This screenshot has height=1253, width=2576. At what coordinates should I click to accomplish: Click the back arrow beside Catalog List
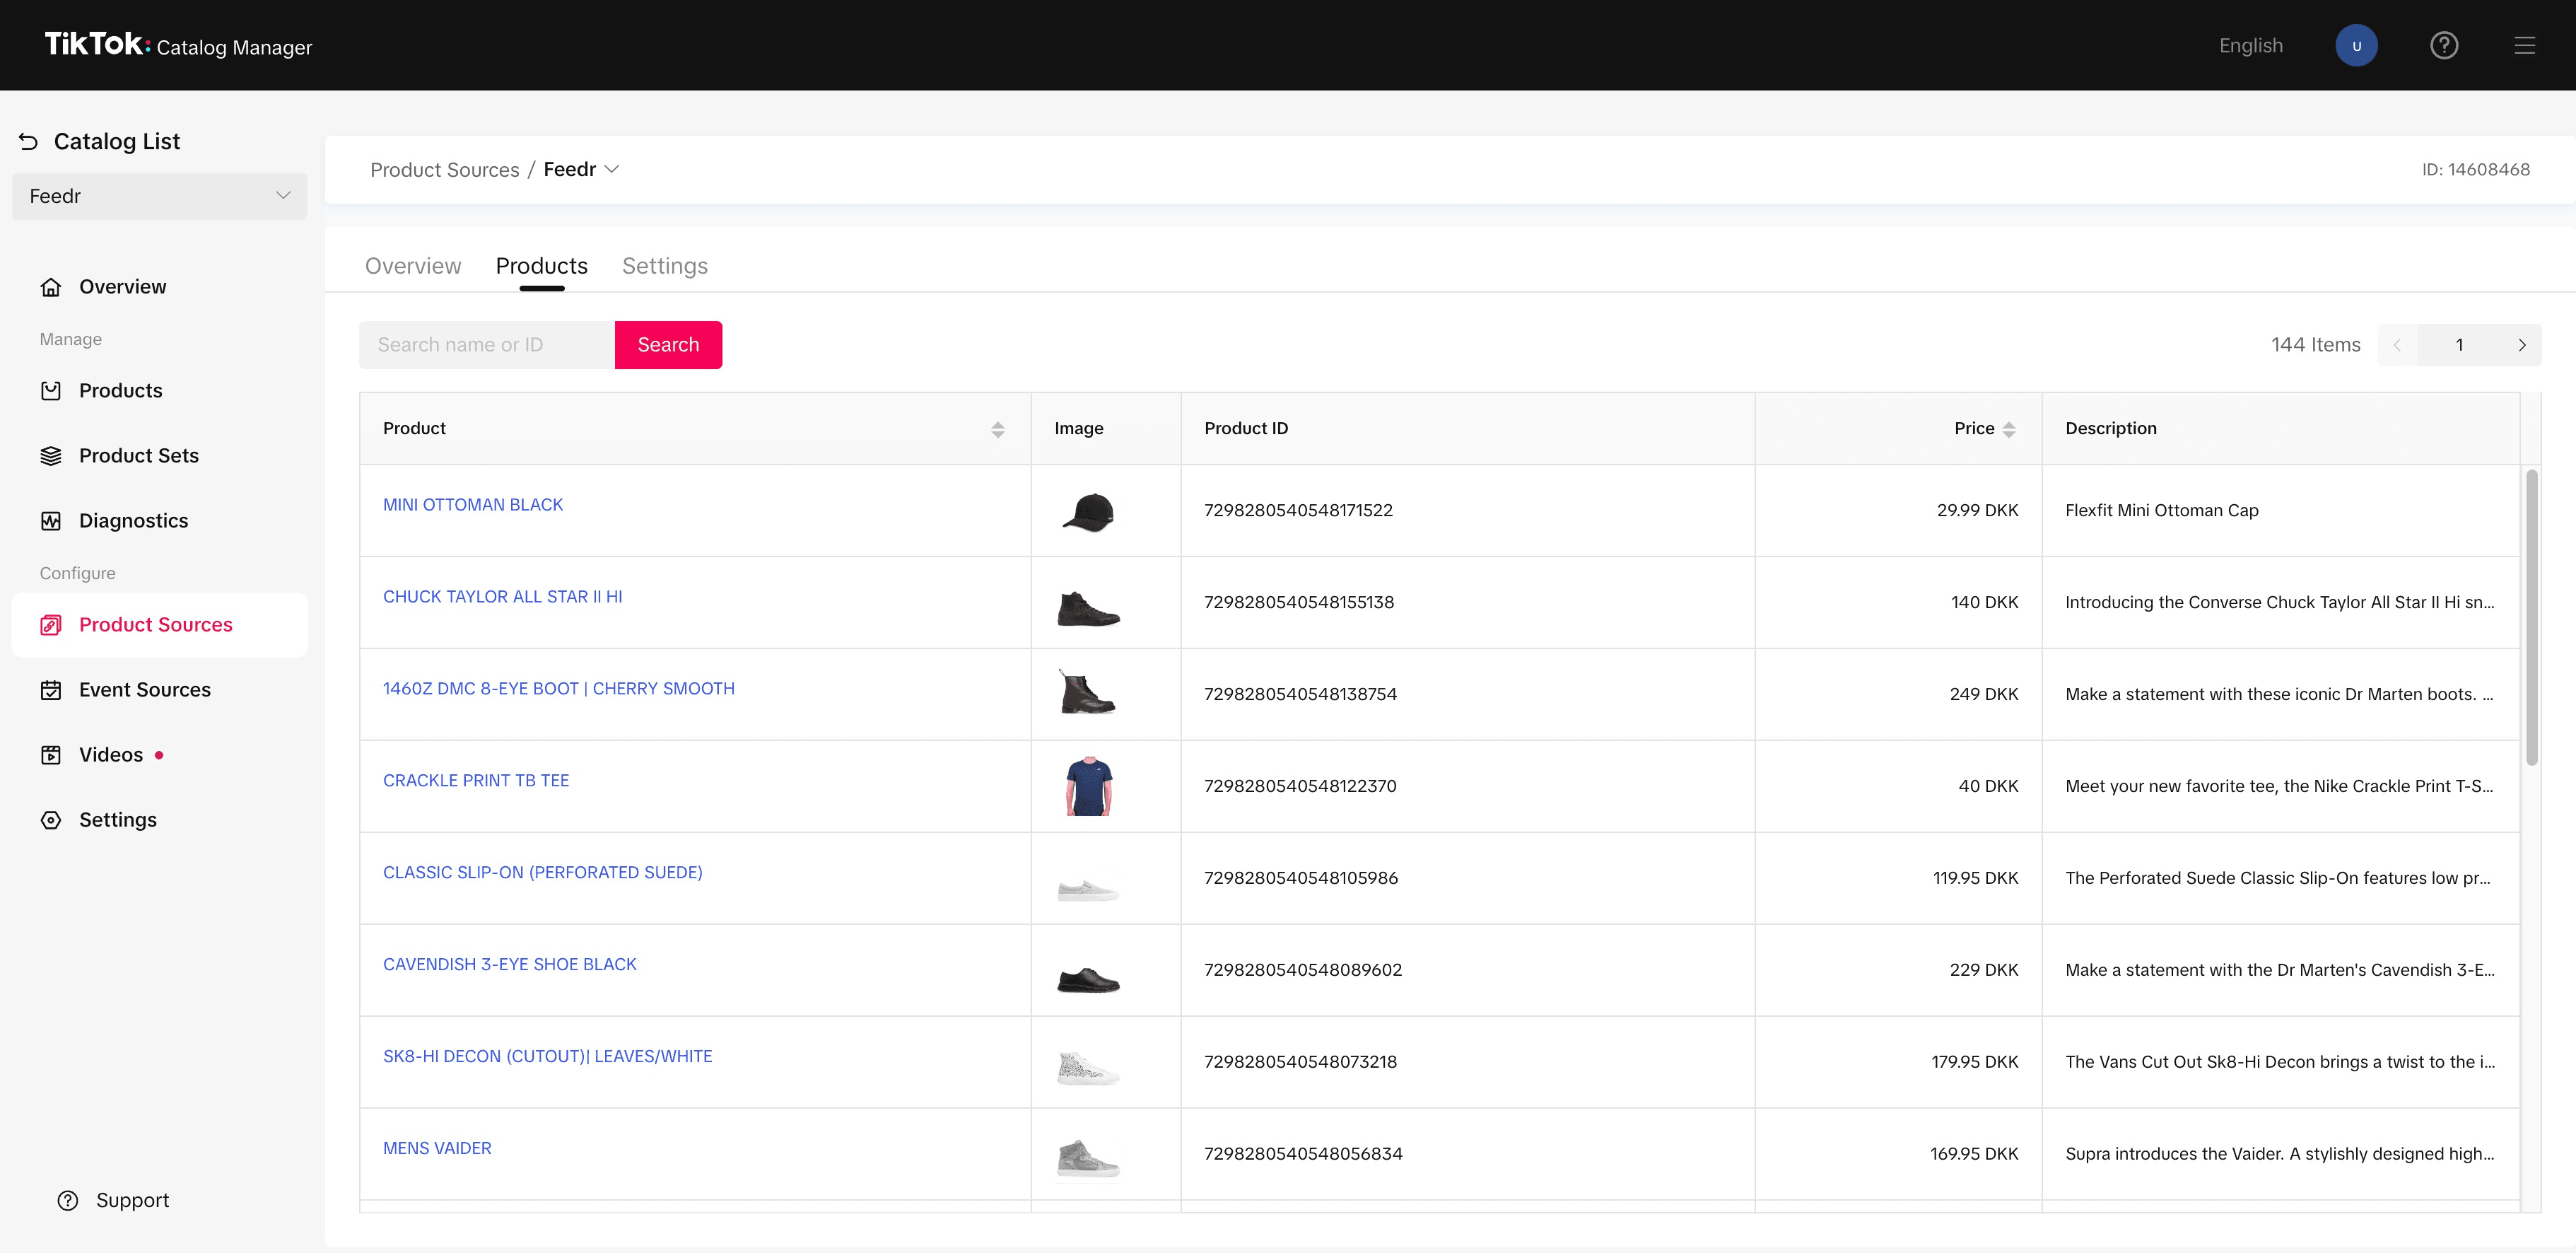(27, 140)
